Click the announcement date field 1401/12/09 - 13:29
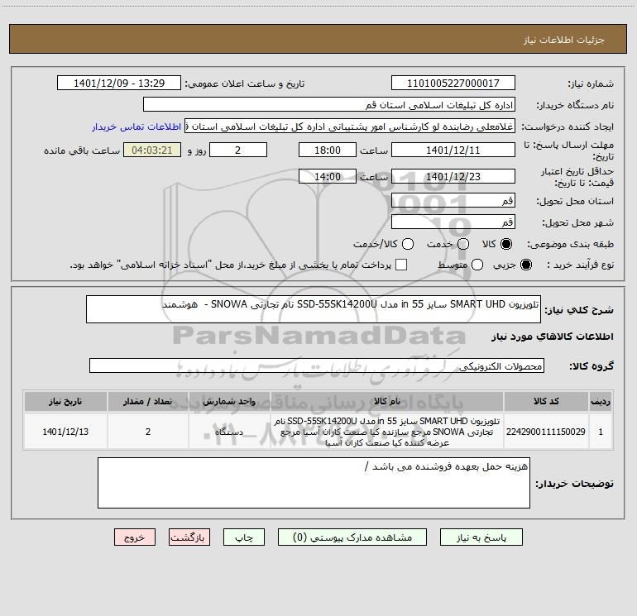This screenshot has height=616, width=637. click(119, 84)
